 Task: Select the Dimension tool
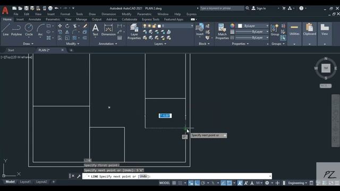(x=108, y=30)
